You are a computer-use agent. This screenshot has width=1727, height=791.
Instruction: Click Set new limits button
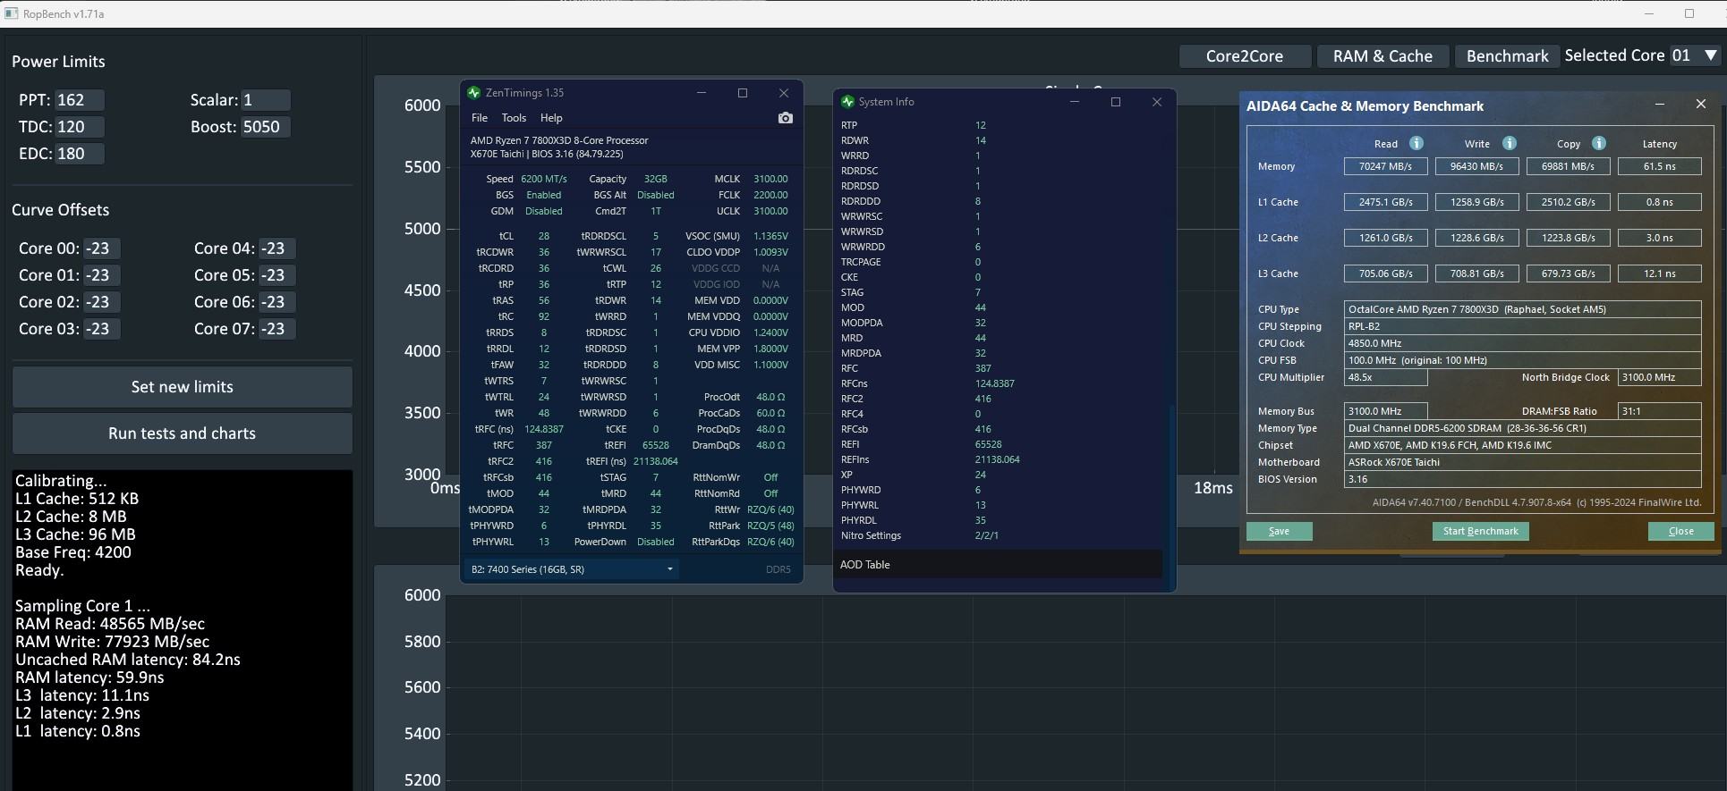[x=183, y=387]
